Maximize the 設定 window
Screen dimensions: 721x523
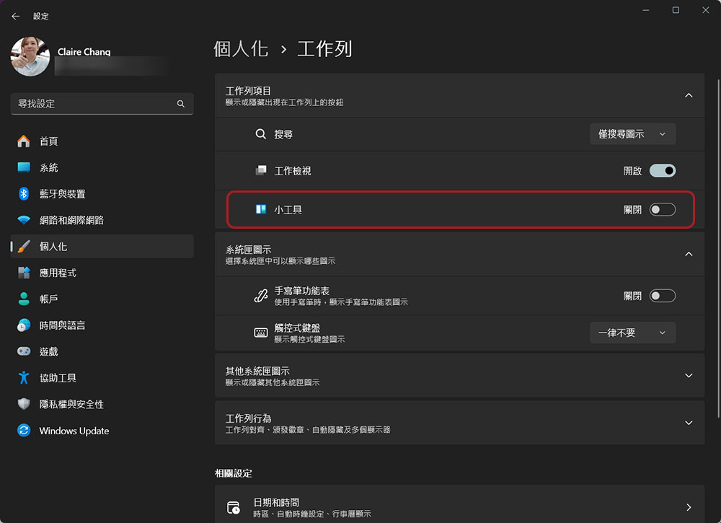point(676,10)
